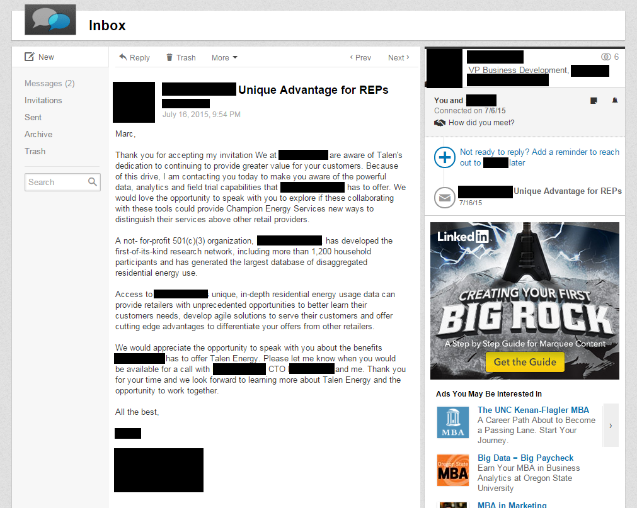
Task: Click the Reply arrow icon
Action: click(x=123, y=57)
